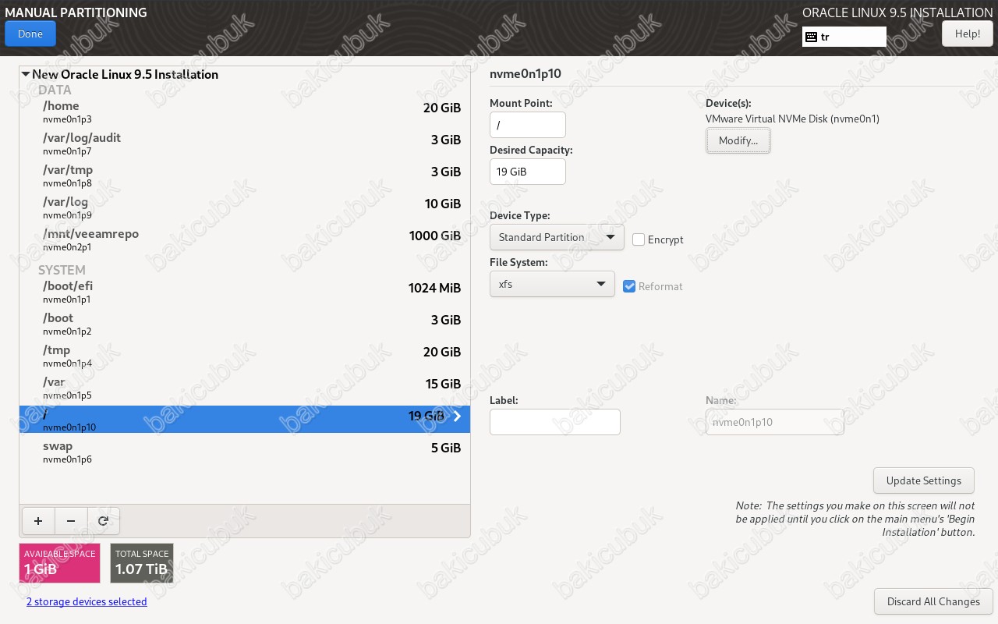
Task: Select the /boot/efi partition row
Action: pyautogui.click(x=245, y=292)
